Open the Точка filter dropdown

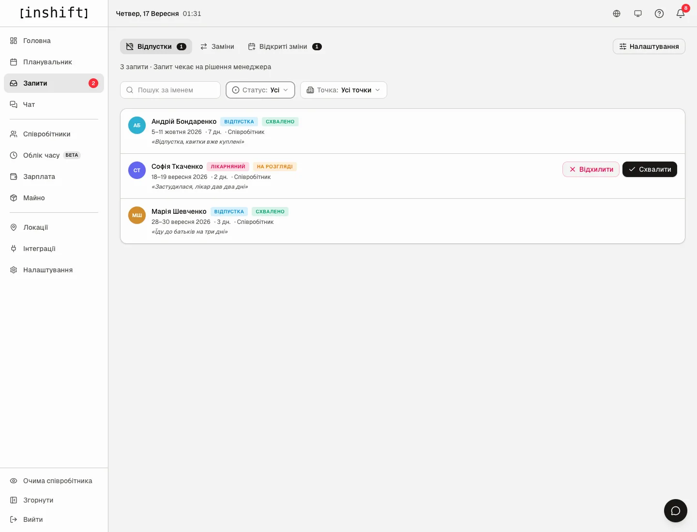point(344,90)
